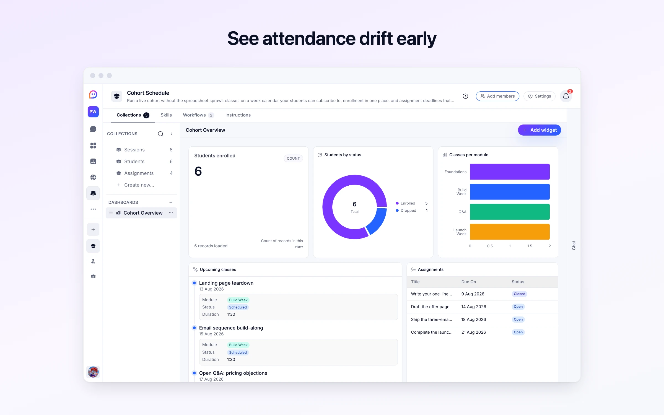Open the user avatar at bottom left
Screen dimensions: 664x415
93,372
